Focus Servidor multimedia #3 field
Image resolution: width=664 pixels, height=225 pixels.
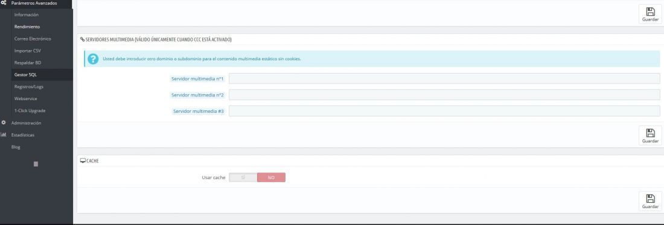tap(444, 111)
